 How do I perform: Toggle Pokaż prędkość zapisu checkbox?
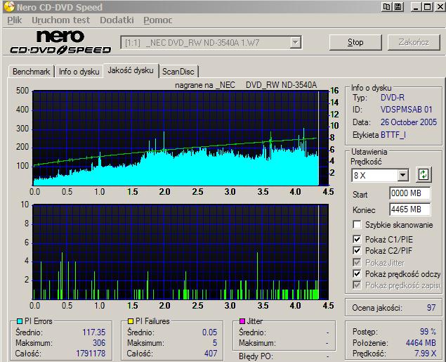pyautogui.click(x=357, y=285)
